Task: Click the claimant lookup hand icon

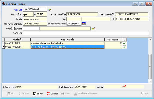Action: tap(93, 29)
